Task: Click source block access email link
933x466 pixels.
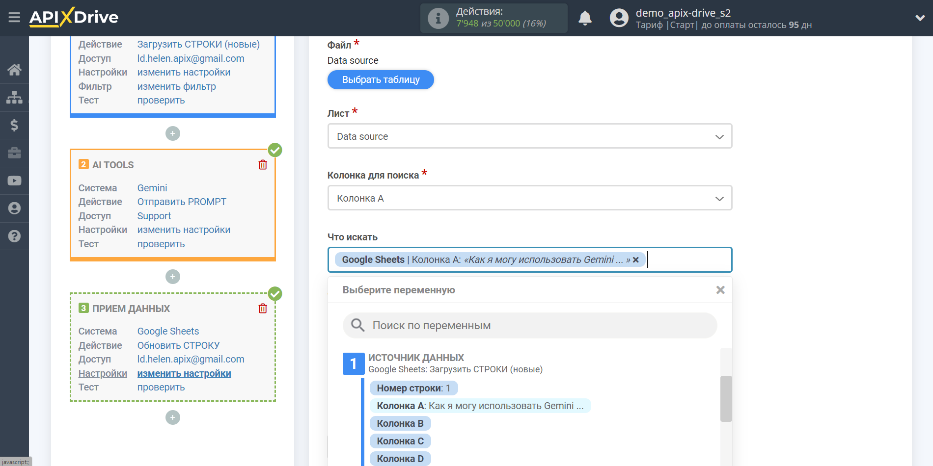Action: click(191, 58)
